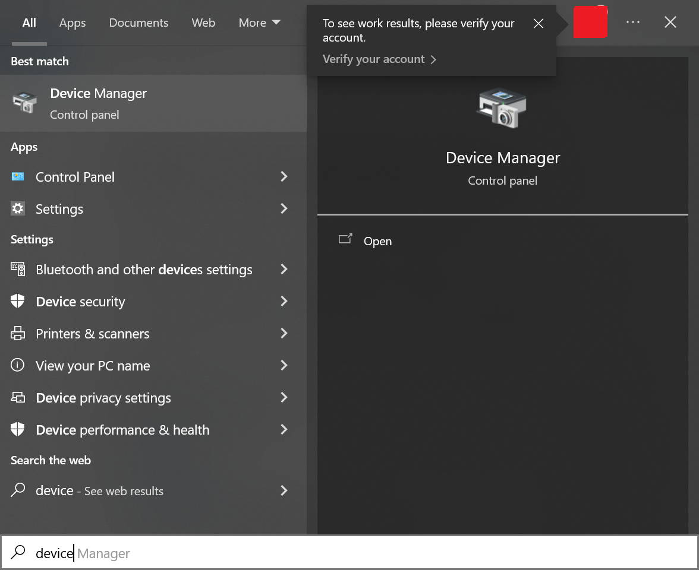Click the search input field with device text
699x570 pixels.
coord(349,553)
